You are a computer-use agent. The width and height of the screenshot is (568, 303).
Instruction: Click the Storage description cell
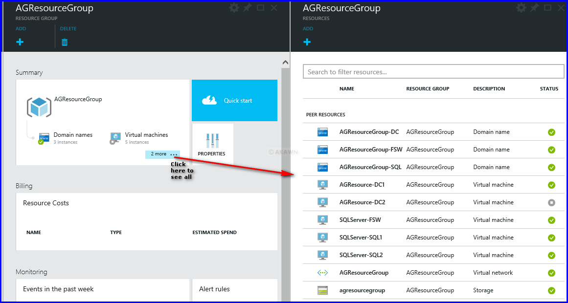point(483,290)
